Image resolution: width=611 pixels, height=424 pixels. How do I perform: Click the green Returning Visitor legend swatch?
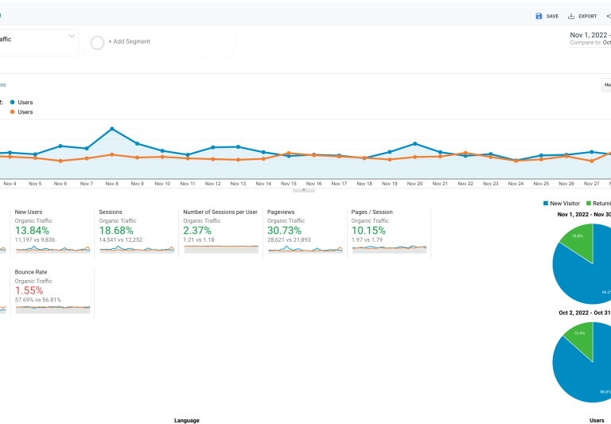pos(589,204)
